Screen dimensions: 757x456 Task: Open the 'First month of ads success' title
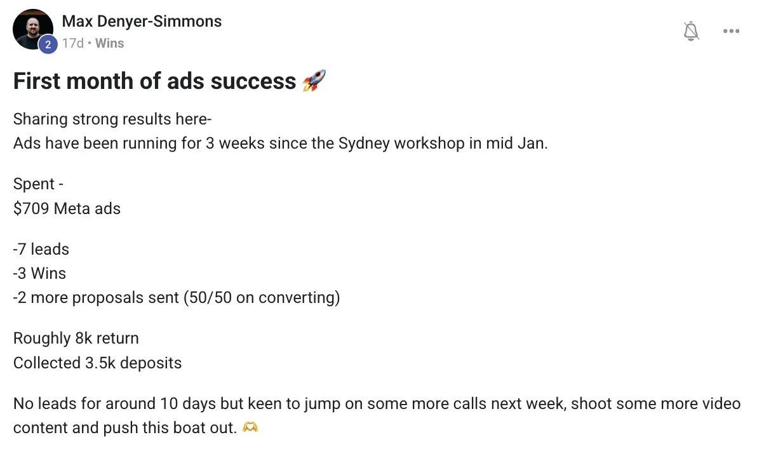click(x=154, y=81)
